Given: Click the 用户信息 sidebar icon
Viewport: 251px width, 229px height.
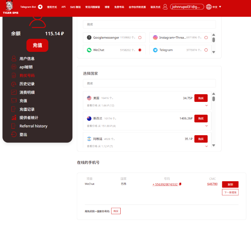Looking at the screenshot, I should 14,59.
